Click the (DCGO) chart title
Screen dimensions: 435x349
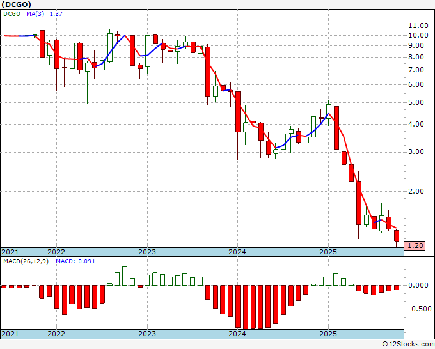point(17,4)
